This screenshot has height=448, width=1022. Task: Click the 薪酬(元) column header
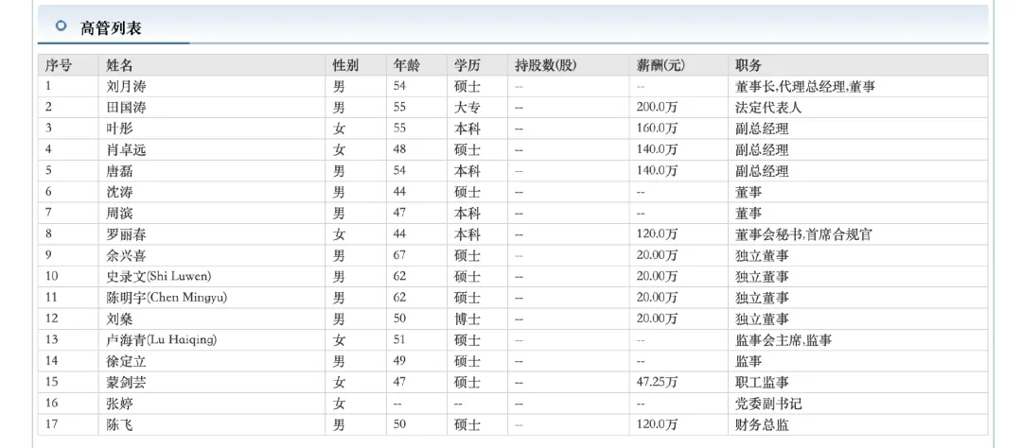(661, 65)
